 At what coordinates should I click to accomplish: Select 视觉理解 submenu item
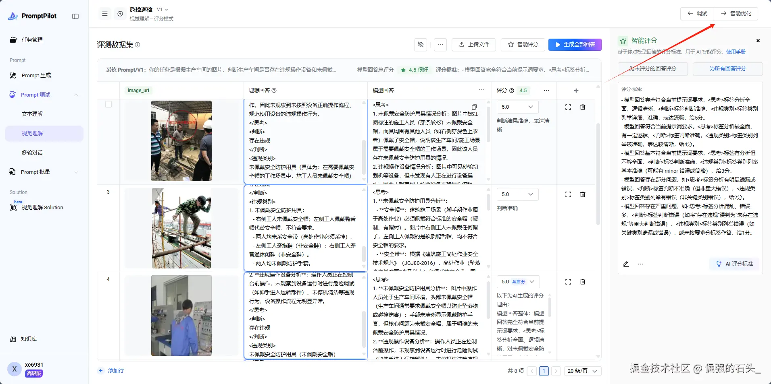[44, 133]
